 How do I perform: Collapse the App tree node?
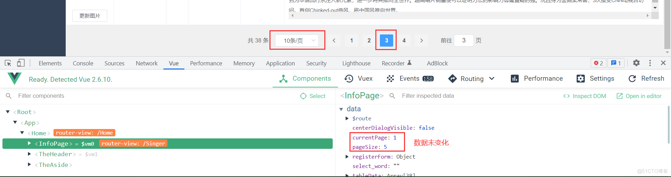pyautogui.click(x=15, y=122)
